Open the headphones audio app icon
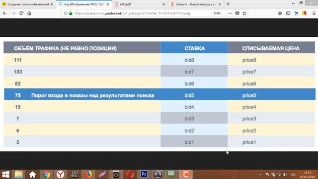The image size is (318, 179). coord(158,175)
